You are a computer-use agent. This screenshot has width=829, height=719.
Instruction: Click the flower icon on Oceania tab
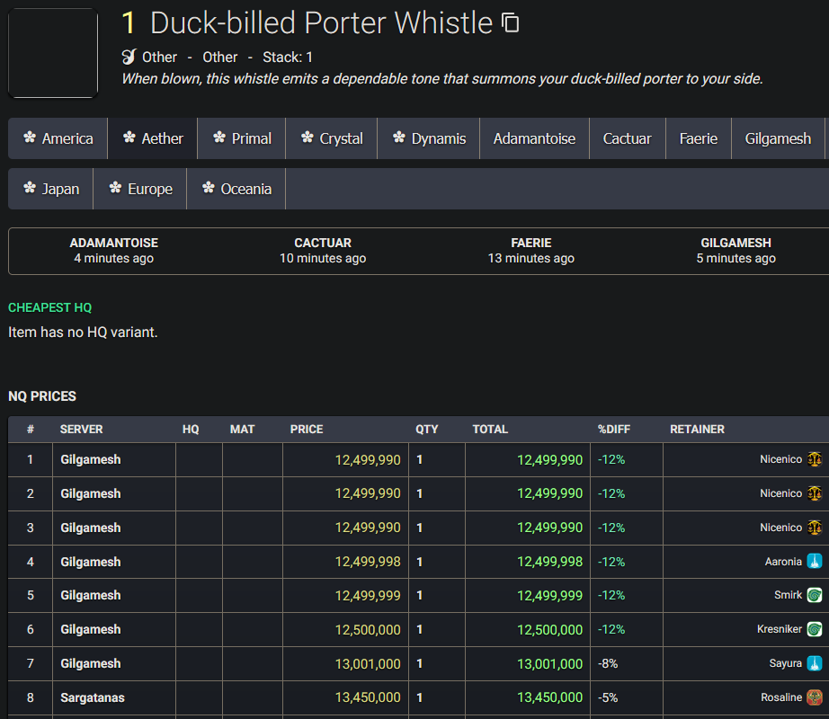(209, 188)
